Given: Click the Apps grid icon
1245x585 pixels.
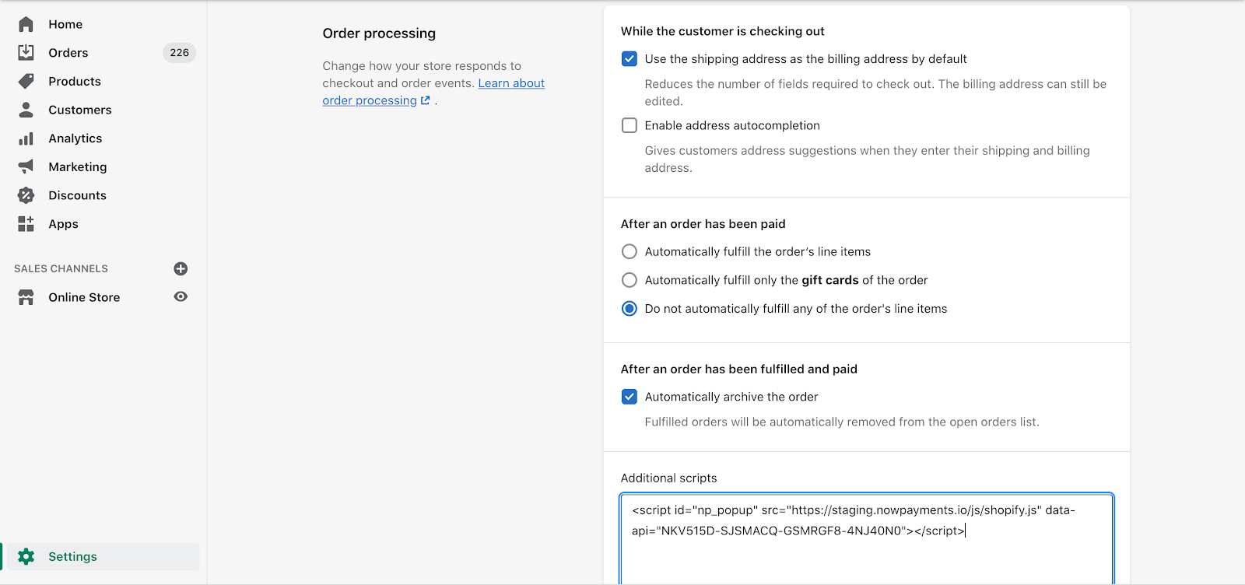Looking at the screenshot, I should [26, 224].
